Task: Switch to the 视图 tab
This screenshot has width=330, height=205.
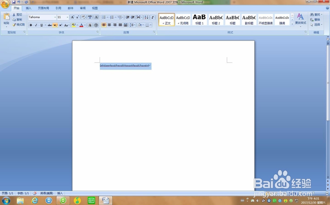Action: pyautogui.click(x=95, y=8)
